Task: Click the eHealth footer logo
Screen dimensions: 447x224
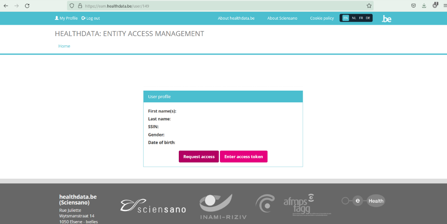Action: pyautogui.click(x=363, y=201)
